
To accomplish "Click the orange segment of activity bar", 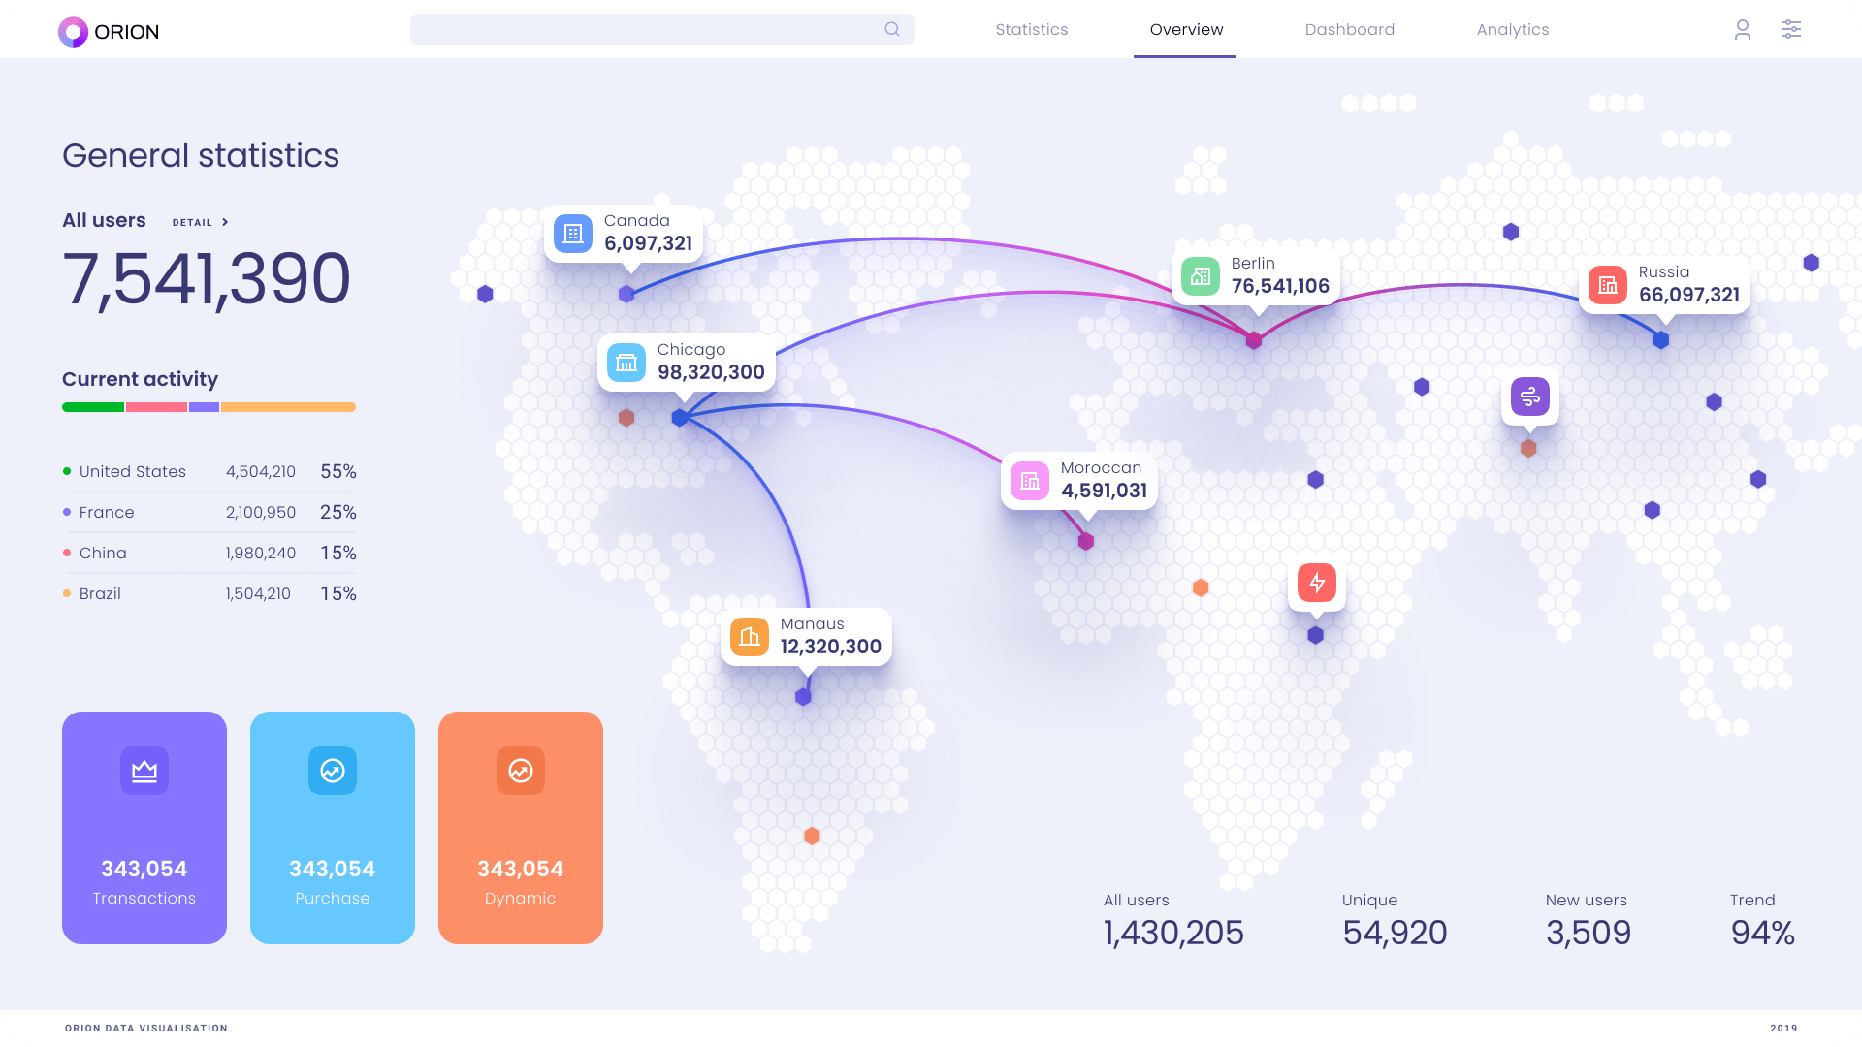I will coord(288,407).
